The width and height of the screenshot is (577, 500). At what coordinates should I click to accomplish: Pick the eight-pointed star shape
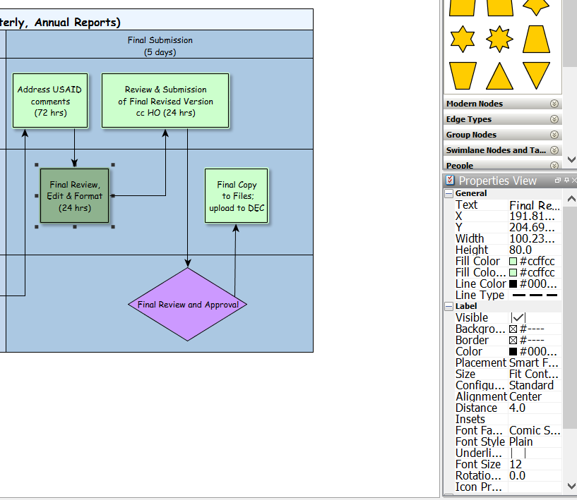pos(500,38)
